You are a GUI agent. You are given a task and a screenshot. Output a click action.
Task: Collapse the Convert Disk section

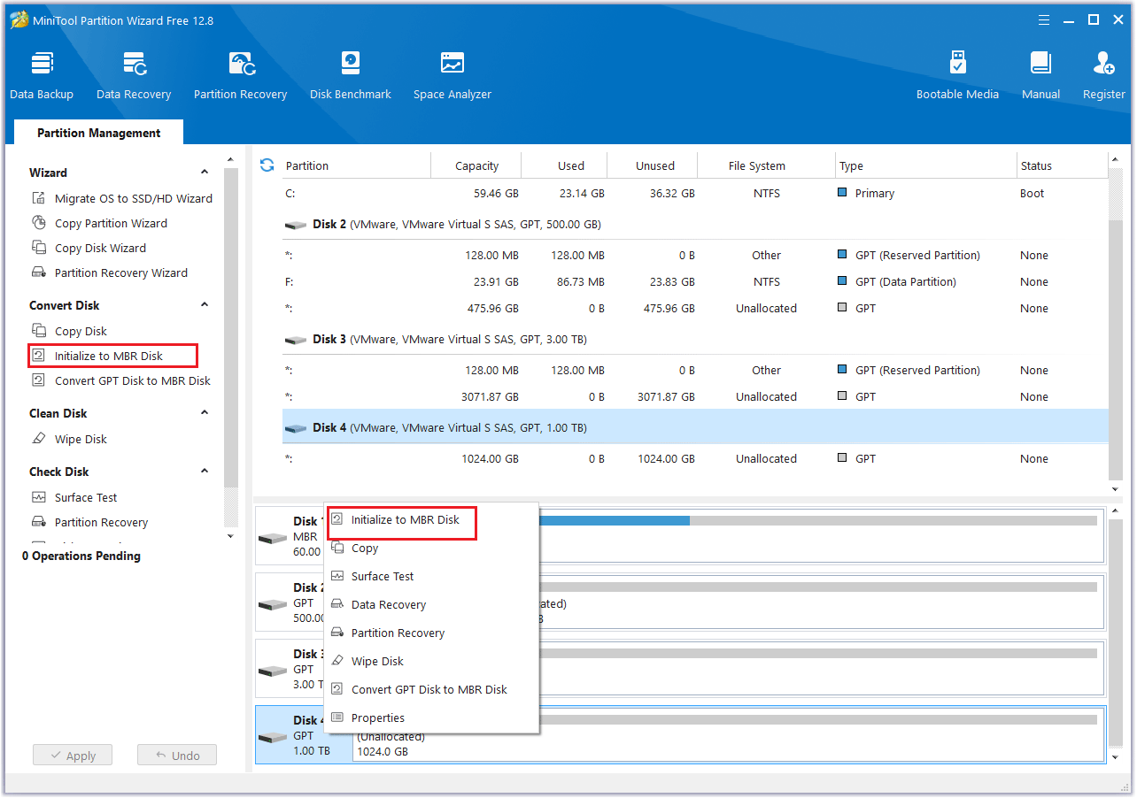pos(205,305)
